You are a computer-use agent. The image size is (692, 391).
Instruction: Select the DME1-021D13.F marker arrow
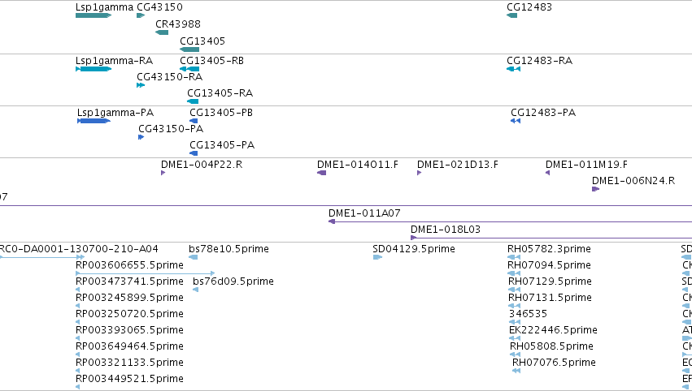(x=420, y=173)
